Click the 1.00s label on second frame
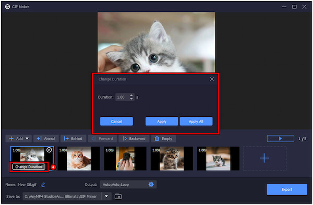 pos(63,150)
